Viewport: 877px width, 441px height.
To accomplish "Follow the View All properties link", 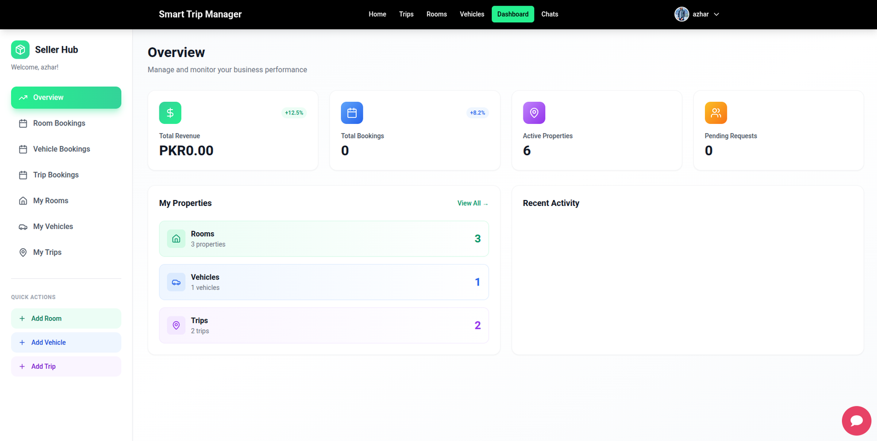I will pyautogui.click(x=472, y=203).
